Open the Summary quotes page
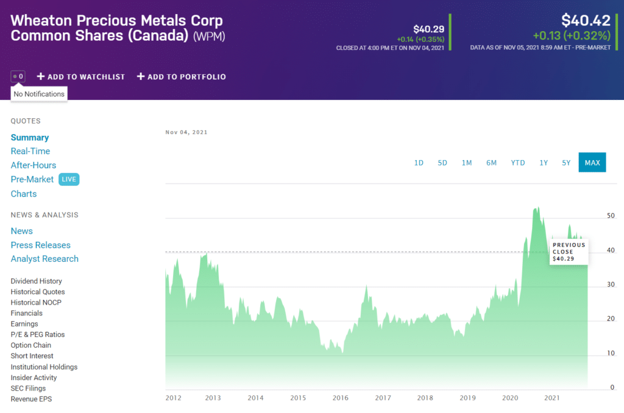 click(30, 138)
